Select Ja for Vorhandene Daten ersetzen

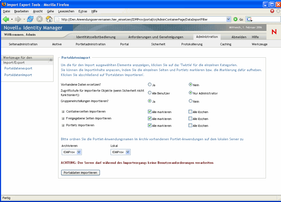pos(150,85)
